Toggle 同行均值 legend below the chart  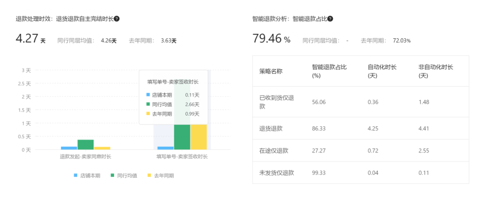point(124,176)
